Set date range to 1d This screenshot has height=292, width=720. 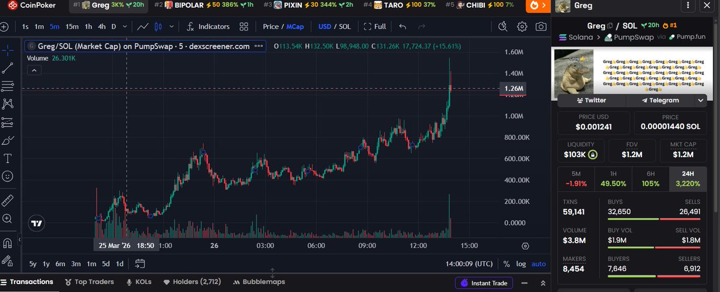click(120, 264)
